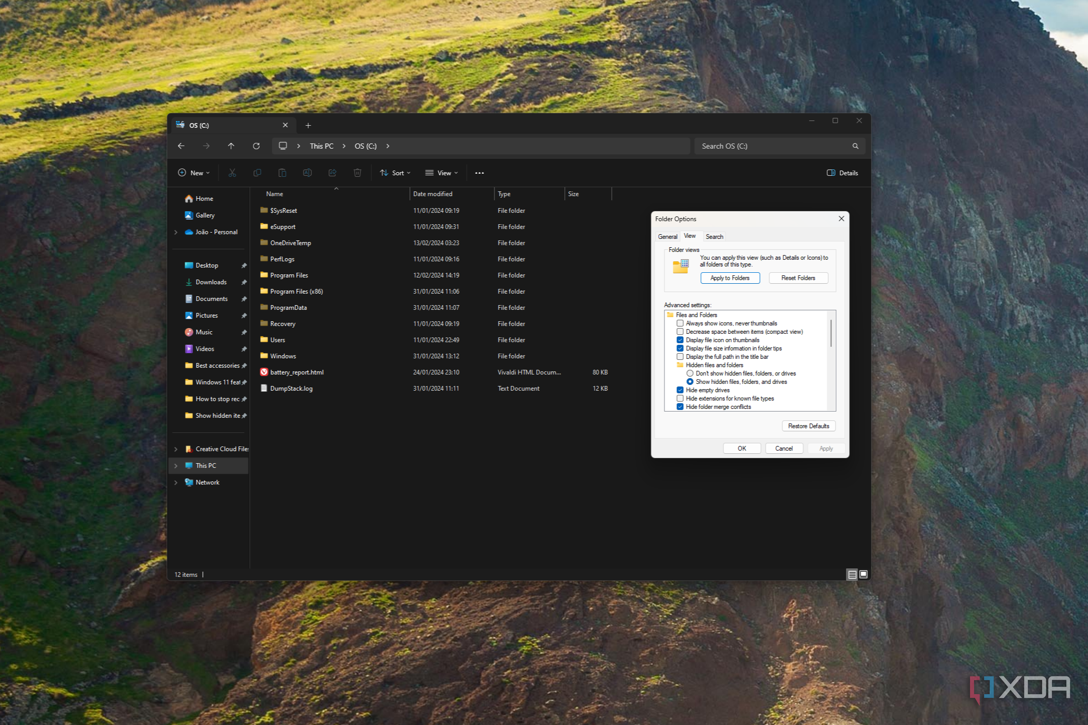This screenshot has width=1088, height=725.
Task: Expand the This PC tree node
Action: 176,466
